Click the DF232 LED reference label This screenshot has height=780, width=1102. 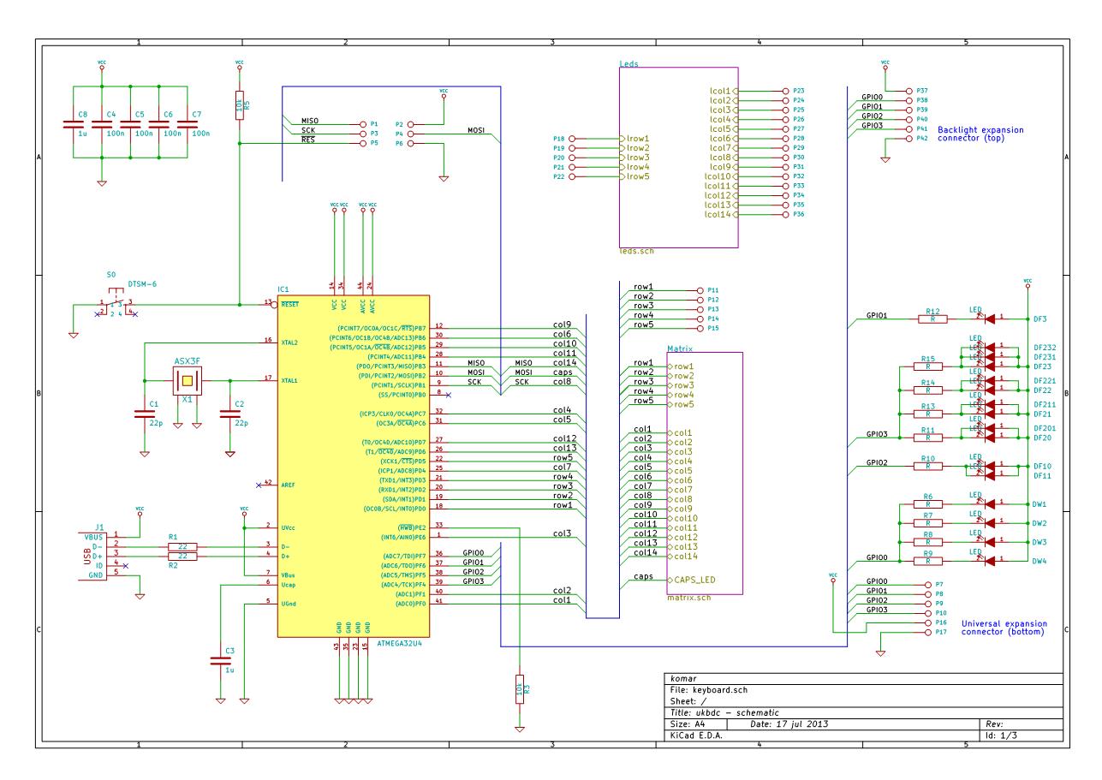coord(1044,347)
